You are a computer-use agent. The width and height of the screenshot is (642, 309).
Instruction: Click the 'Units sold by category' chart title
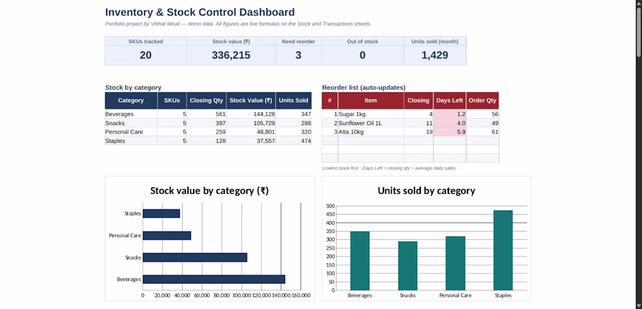(426, 191)
